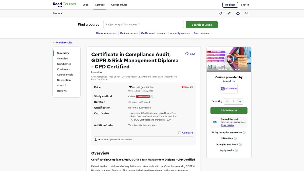Image resolution: width=304 pixels, height=171 pixels.
Task: Save the course using the heart toggle
Action: pyautogui.click(x=187, y=54)
